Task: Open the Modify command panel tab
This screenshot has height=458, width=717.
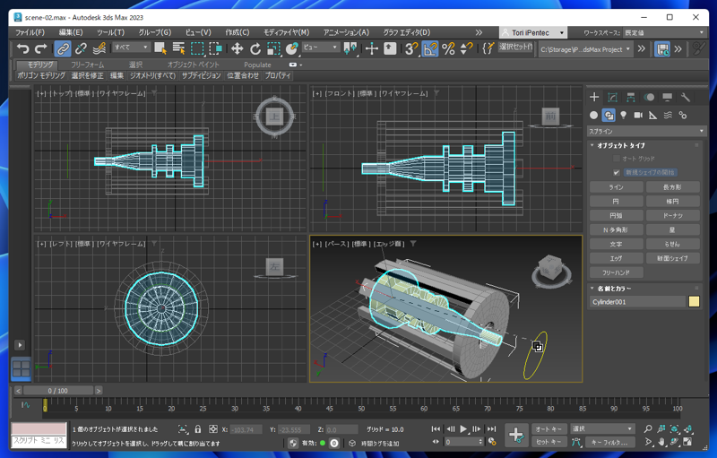Action: [x=612, y=97]
